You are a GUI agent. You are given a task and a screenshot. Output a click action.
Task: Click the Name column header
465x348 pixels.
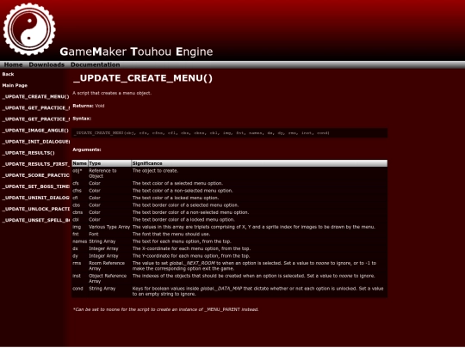click(x=80, y=163)
